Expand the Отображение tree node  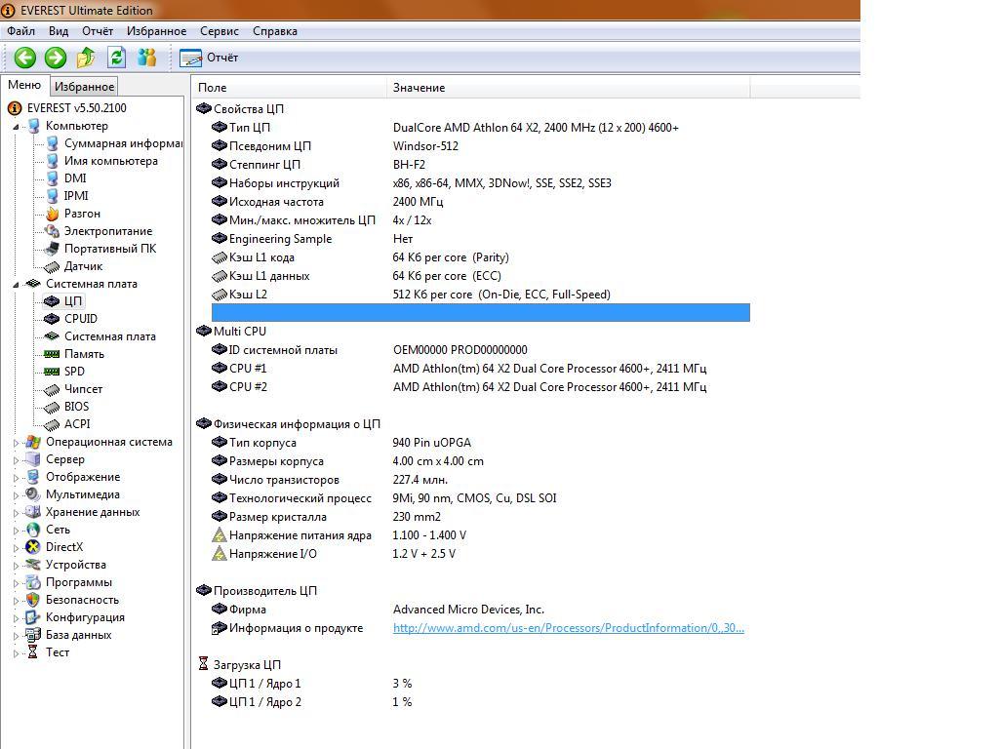(16, 477)
